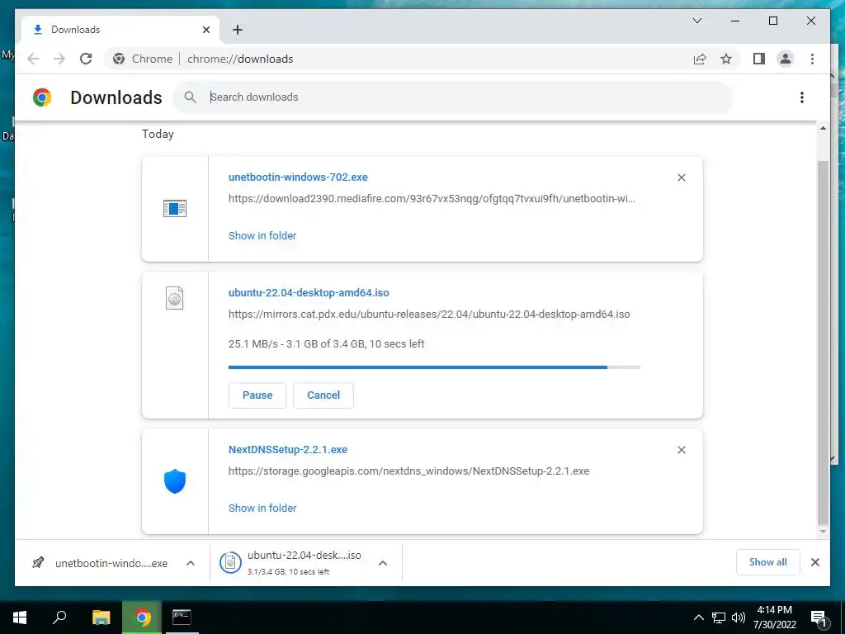Expand options for unetbootin shelf item

[x=191, y=563]
